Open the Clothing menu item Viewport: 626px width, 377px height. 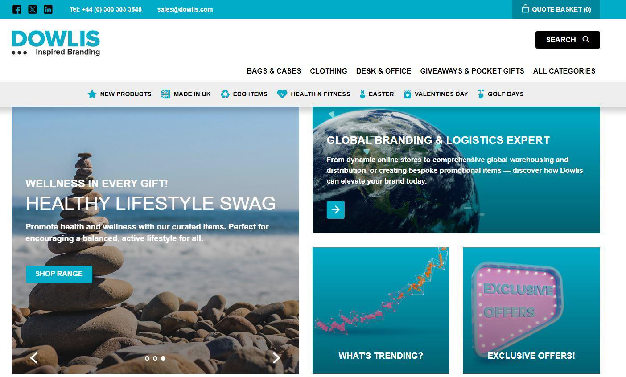[x=329, y=71]
